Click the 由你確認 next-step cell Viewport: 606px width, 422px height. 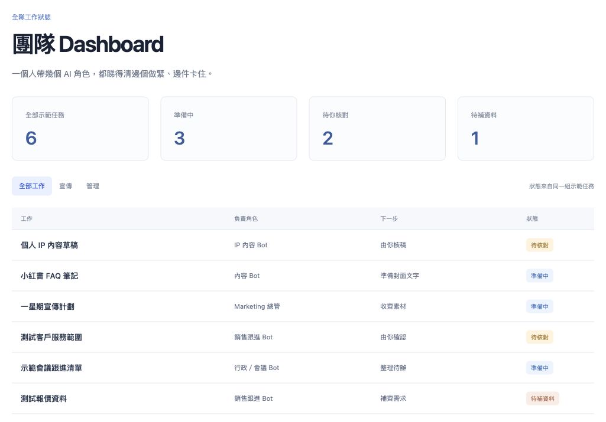393,337
